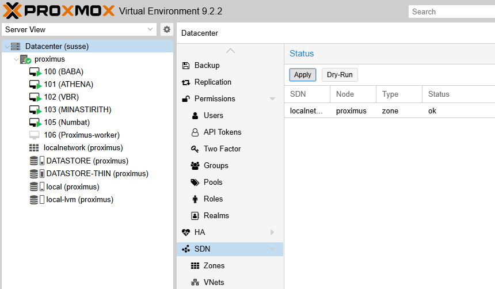The height and width of the screenshot is (289, 495).
Task: Click the DATASTORE storage icon
Action: [37, 161]
